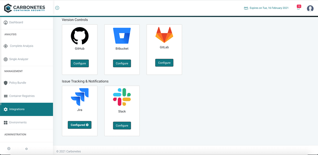Click the GitLab fox logo
This screenshot has width=318, height=155.
pos(164,35)
